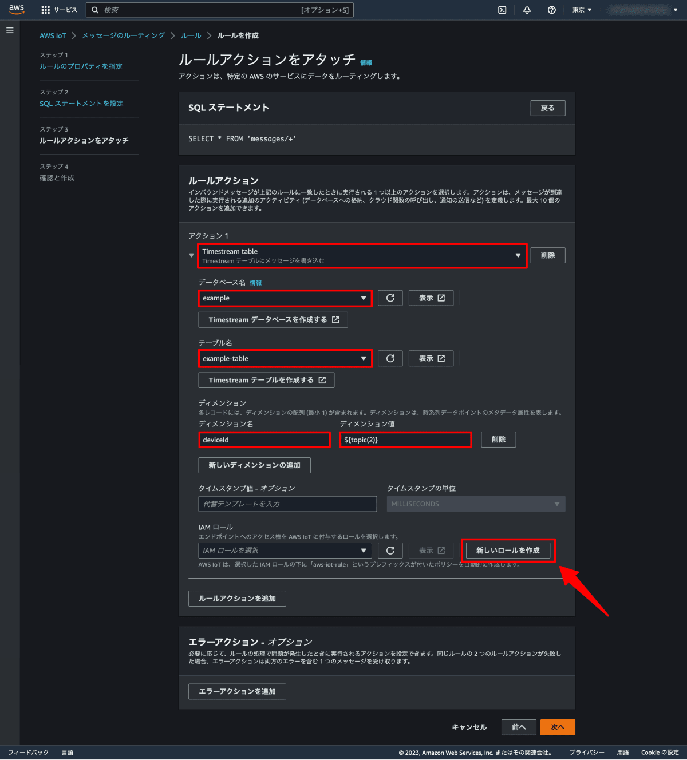Remove the dimension with its 削除 button
687x760 pixels.
[x=499, y=440]
